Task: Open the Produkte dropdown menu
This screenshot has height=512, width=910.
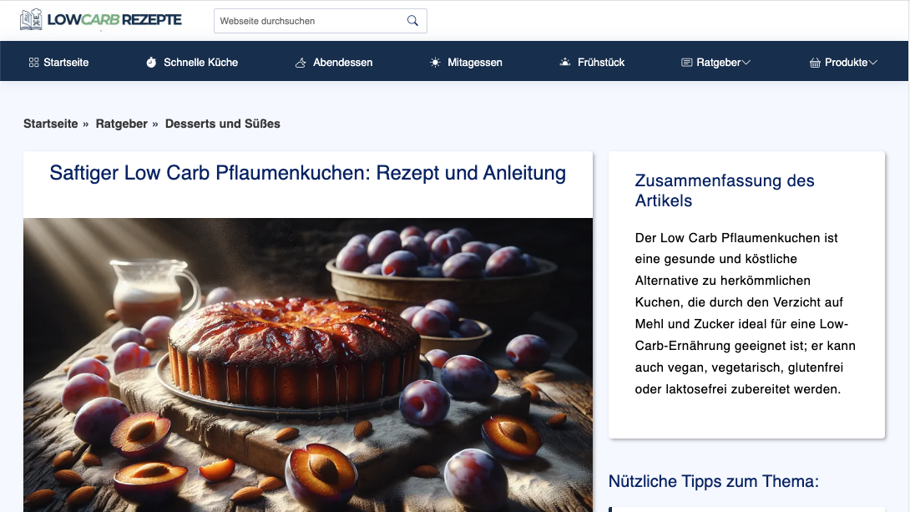Action: (x=873, y=61)
